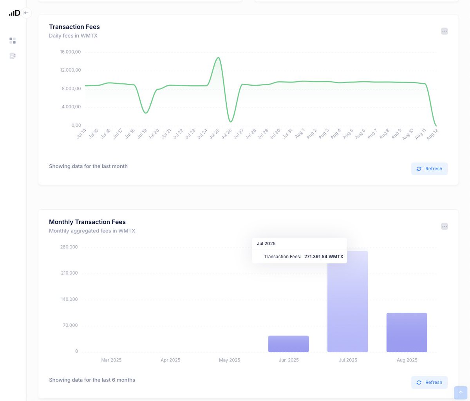
Task: Click the 16.000,00 y-axis label
Action: 70,52
